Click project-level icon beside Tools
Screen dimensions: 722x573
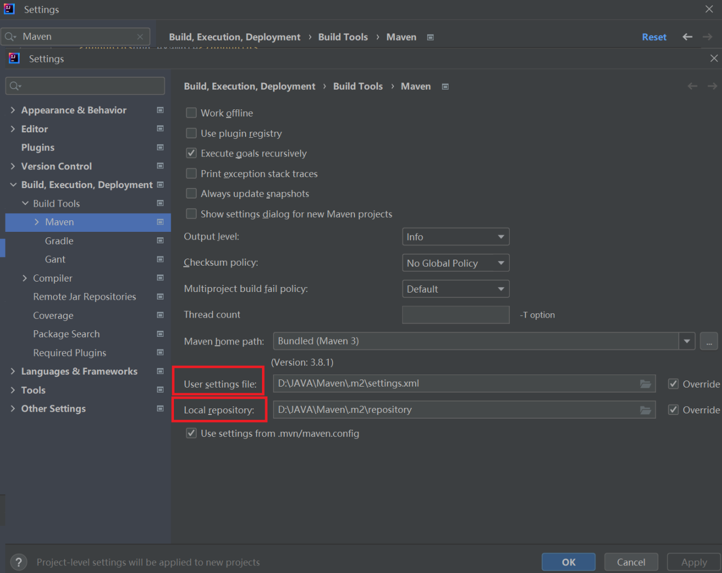coord(160,389)
